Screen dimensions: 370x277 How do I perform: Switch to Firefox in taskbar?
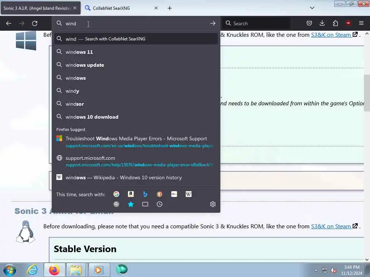pyautogui.click(x=54, y=270)
